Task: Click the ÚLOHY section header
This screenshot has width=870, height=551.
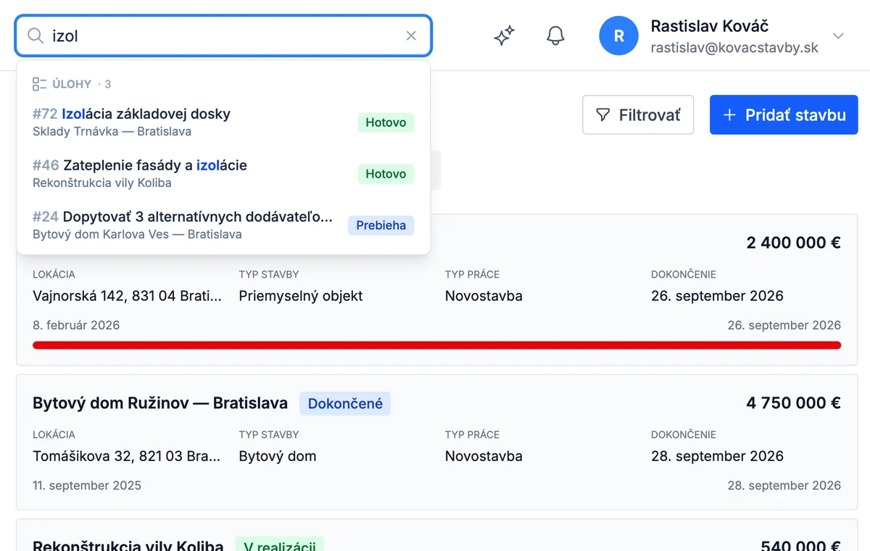Action: [x=72, y=84]
